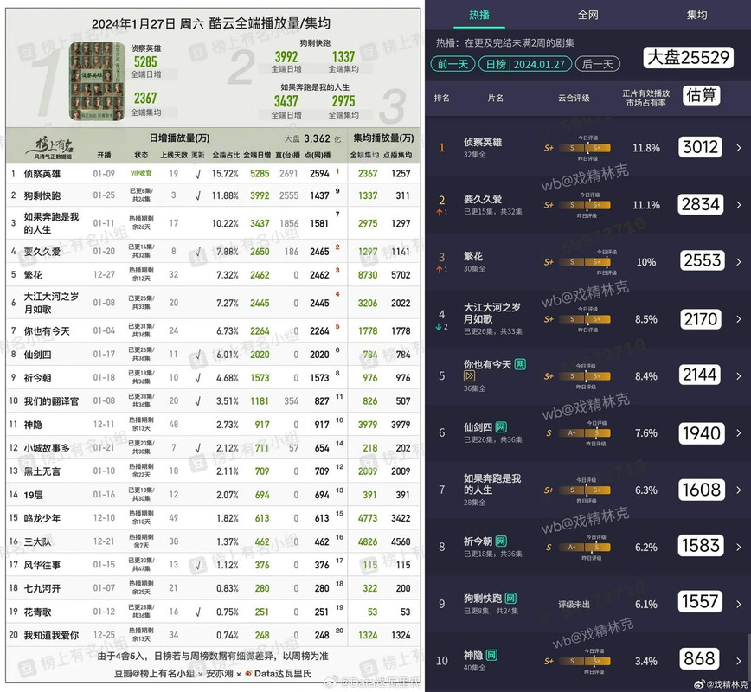Click the update checkmark in 祈今朝 table row
Viewport: 751px width, 692px height.
[x=198, y=378]
